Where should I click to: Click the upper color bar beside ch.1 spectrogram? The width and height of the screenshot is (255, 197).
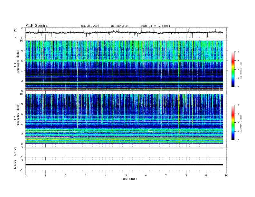(233, 69)
